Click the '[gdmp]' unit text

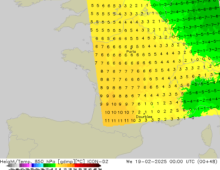(67, 162)
